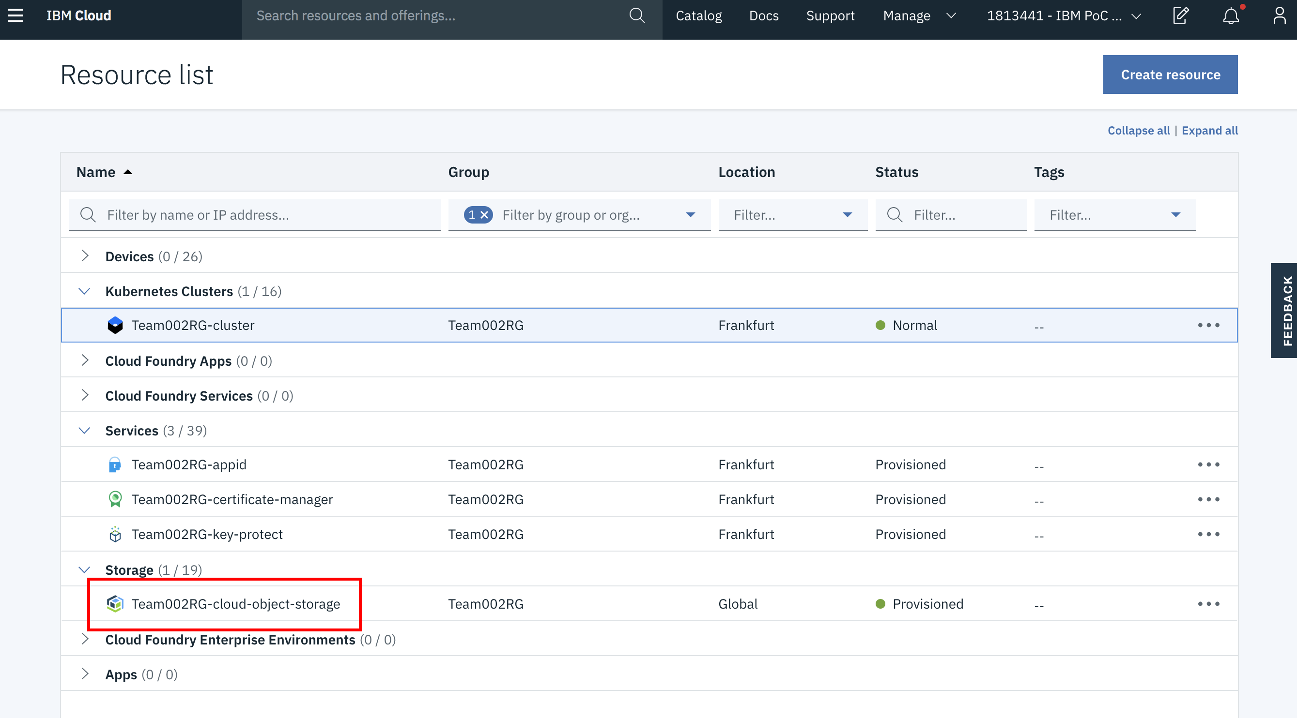Open Team002RG-certificate-manager resource
This screenshot has height=718, width=1297.
232,499
